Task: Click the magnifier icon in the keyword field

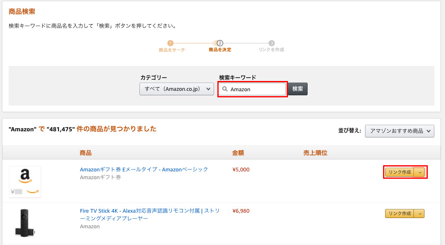Action: point(225,89)
